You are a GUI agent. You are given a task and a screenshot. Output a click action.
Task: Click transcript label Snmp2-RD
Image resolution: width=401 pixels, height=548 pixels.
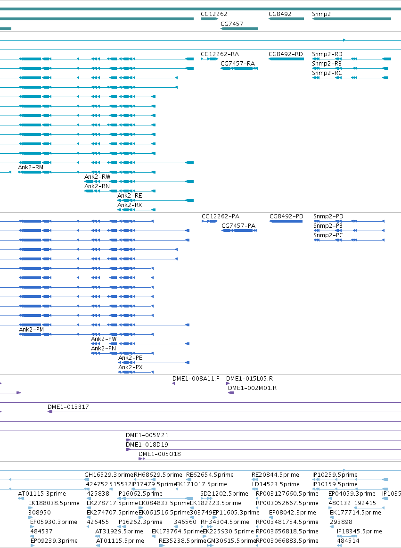[x=327, y=54]
